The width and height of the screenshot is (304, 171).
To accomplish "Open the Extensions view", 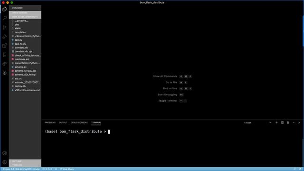I will click(5, 46).
